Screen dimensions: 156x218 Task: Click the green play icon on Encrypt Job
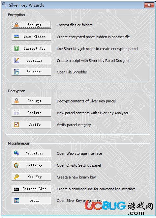pos(16,48)
